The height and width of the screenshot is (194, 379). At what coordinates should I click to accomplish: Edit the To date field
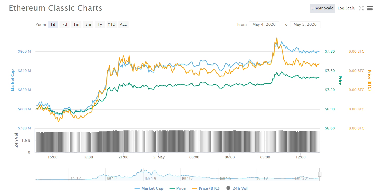305,24
